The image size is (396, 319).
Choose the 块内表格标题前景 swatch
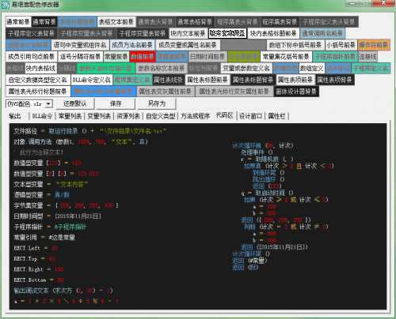tap(273, 33)
